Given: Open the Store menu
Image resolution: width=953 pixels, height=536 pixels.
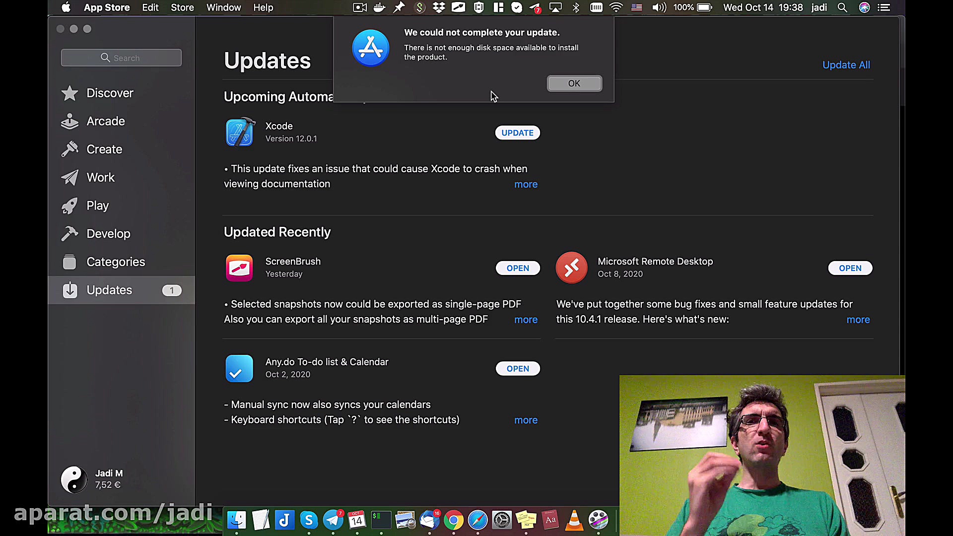Looking at the screenshot, I should 182,7.
